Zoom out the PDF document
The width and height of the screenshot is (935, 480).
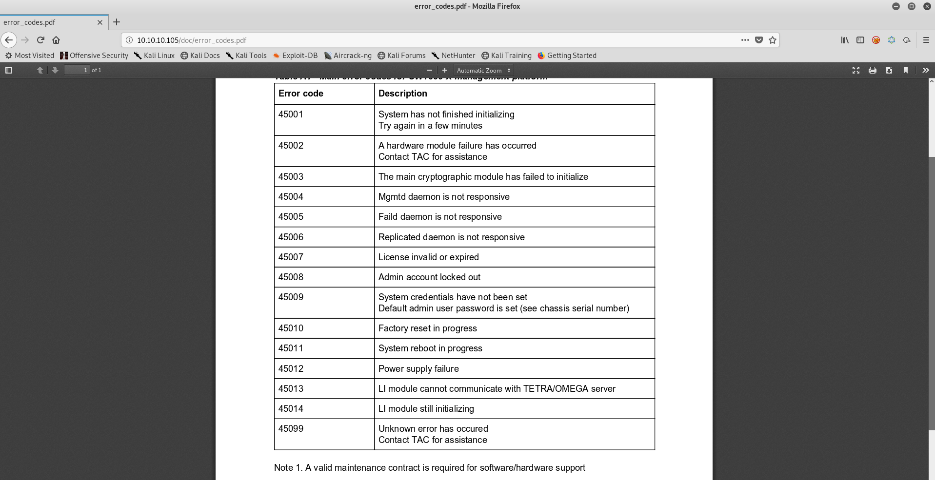click(429, 70)
